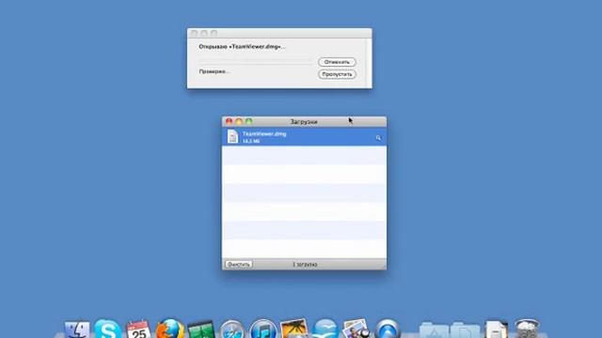Launch Firefox from the Dock
602x338 pixels.
click(x=169, y=329)
